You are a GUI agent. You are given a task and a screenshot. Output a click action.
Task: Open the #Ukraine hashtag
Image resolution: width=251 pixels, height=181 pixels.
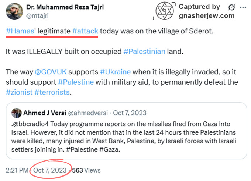[x=115, y=71]
